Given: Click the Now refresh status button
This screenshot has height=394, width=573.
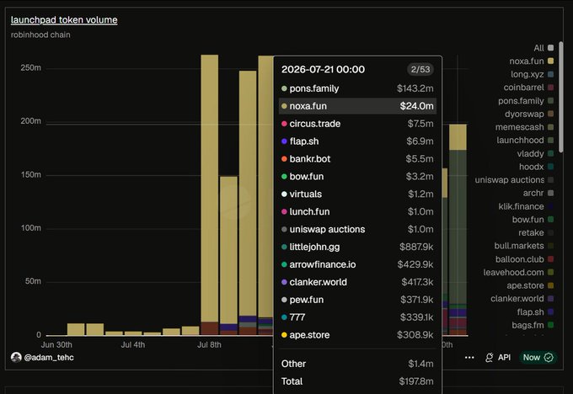Looking at the screenshot, I should tap(538, 358).
